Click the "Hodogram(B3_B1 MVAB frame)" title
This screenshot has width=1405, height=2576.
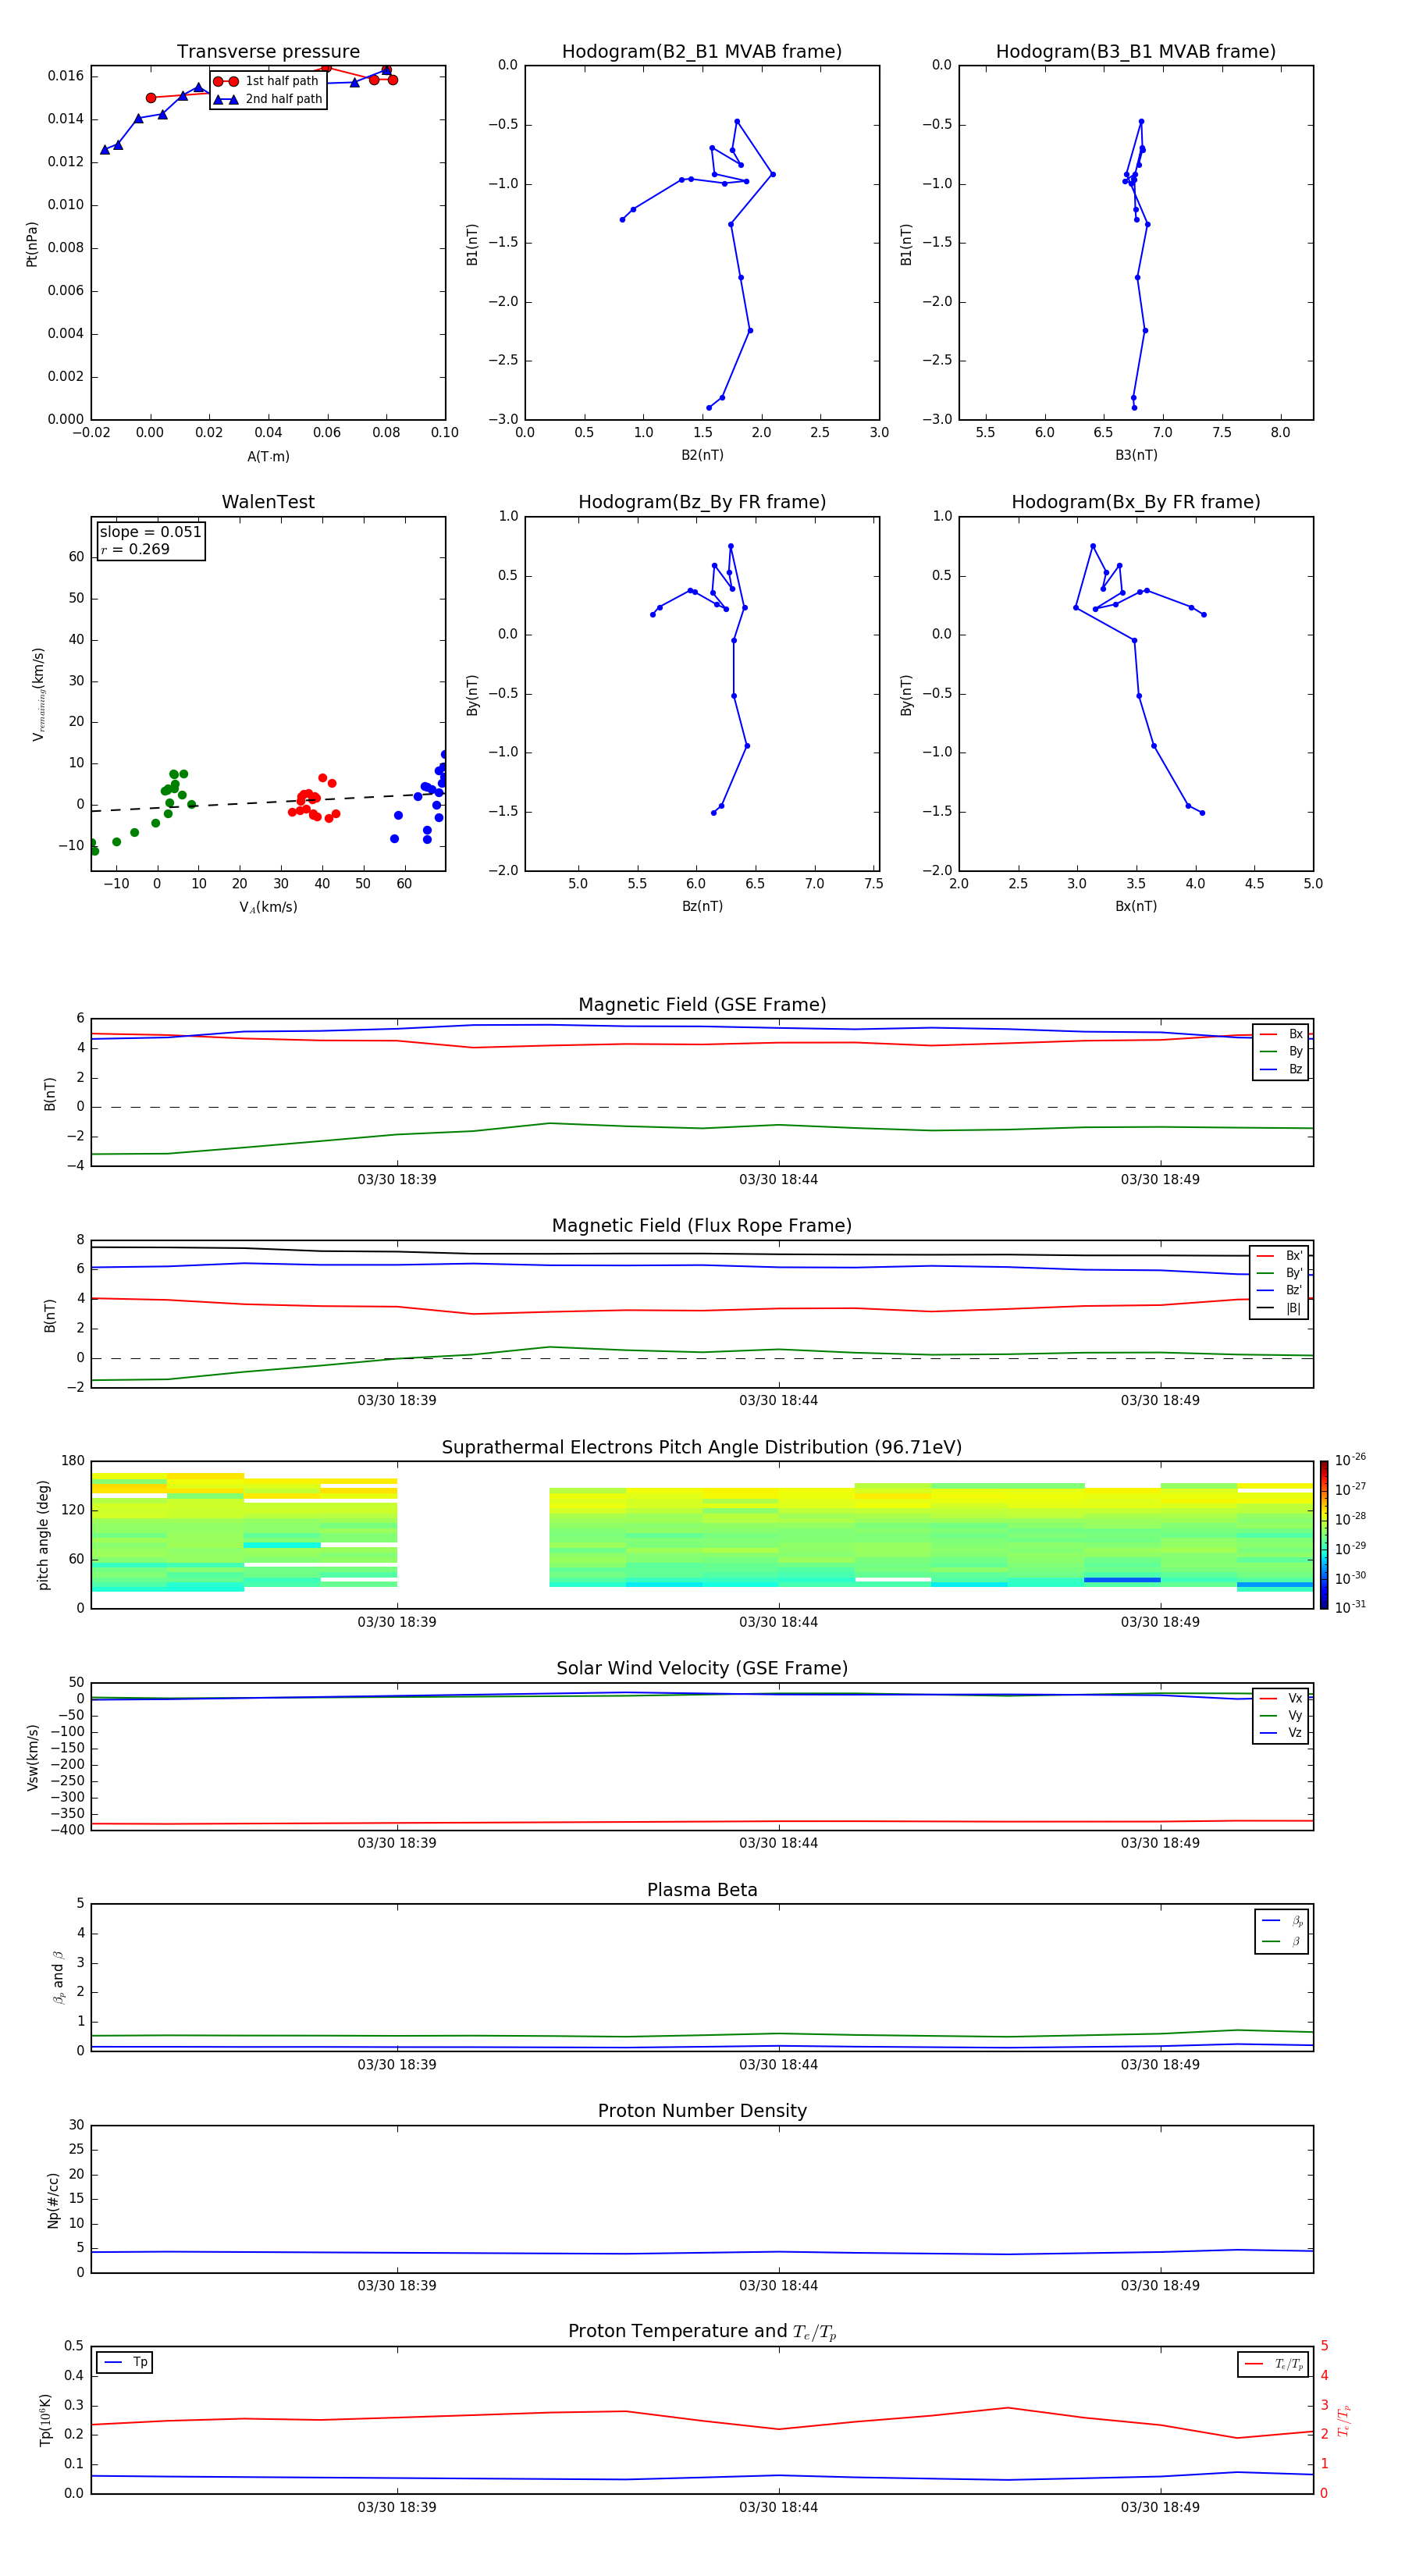tap(1136, 51)
